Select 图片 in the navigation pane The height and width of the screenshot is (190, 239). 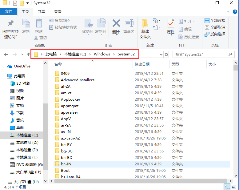pyautogui.click(x=17, y=98)
